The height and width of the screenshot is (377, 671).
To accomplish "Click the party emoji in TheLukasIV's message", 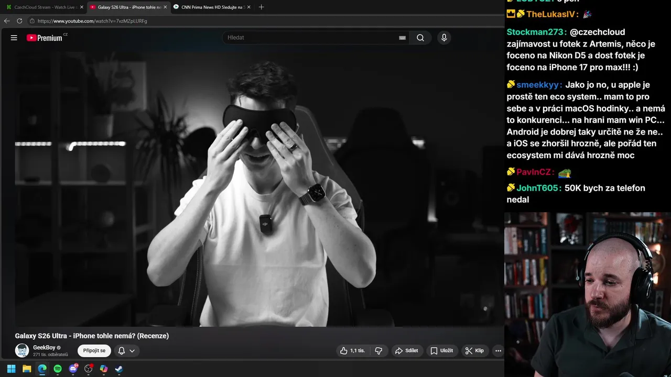I will (x=587, y=14).
